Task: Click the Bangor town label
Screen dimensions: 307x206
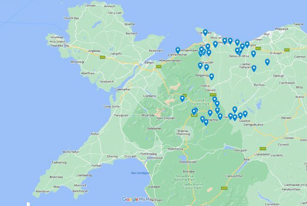Action: pyautogui.click(x=149, y=63)
